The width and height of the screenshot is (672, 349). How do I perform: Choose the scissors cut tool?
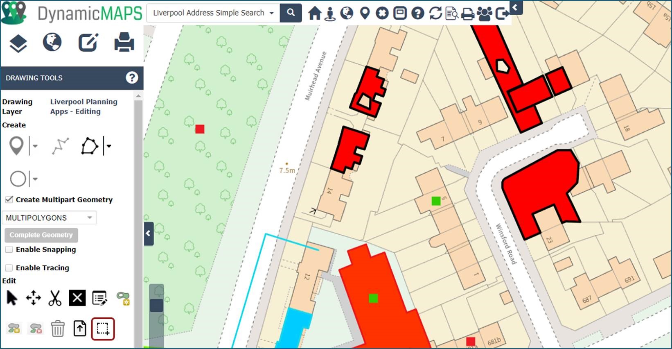(x=55, y=298)
